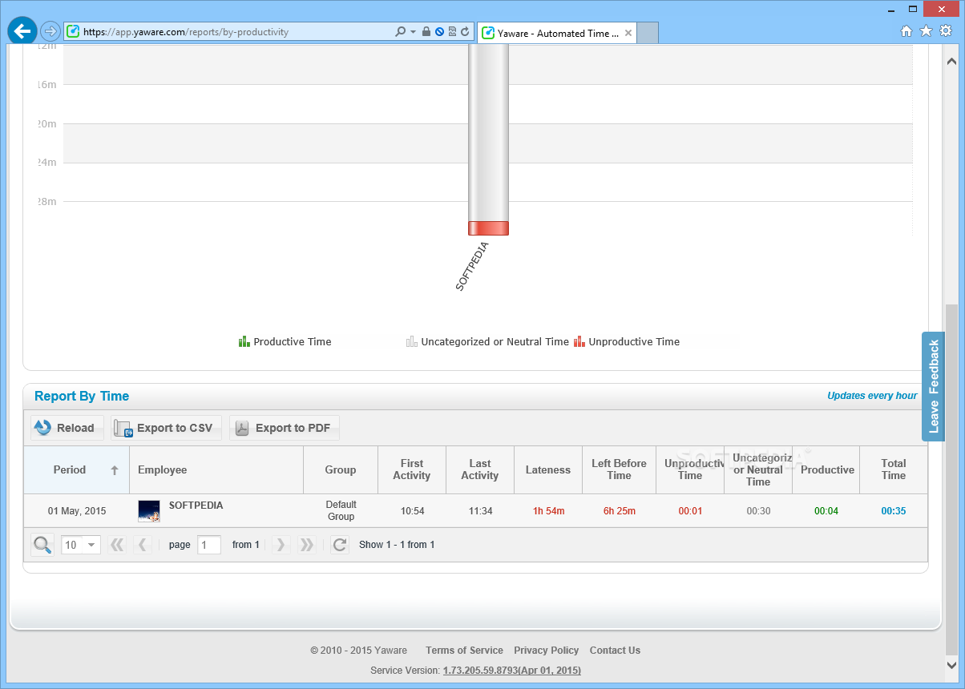
Task: Click the red unproductive bar segment for SOFTPEDIA
Action: [489, 228]
